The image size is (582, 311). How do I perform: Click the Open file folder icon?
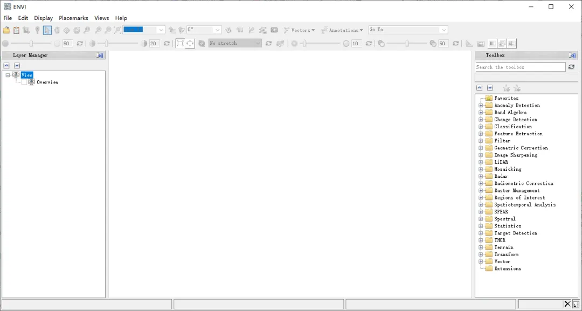[x=6, y=30]
